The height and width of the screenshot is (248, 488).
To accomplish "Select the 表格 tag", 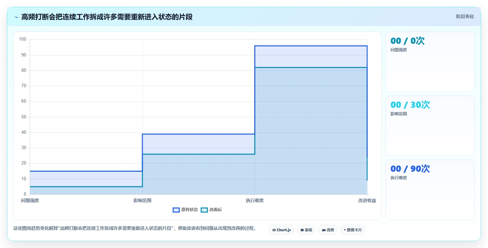I will pyautogui.click(x=306, y=230).
